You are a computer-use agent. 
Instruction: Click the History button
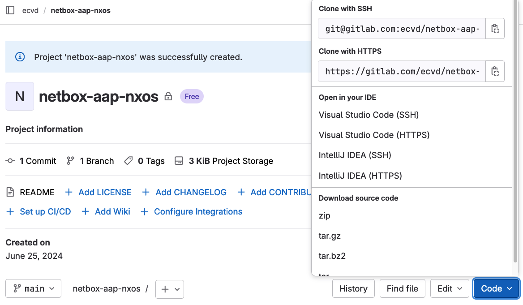354,288
